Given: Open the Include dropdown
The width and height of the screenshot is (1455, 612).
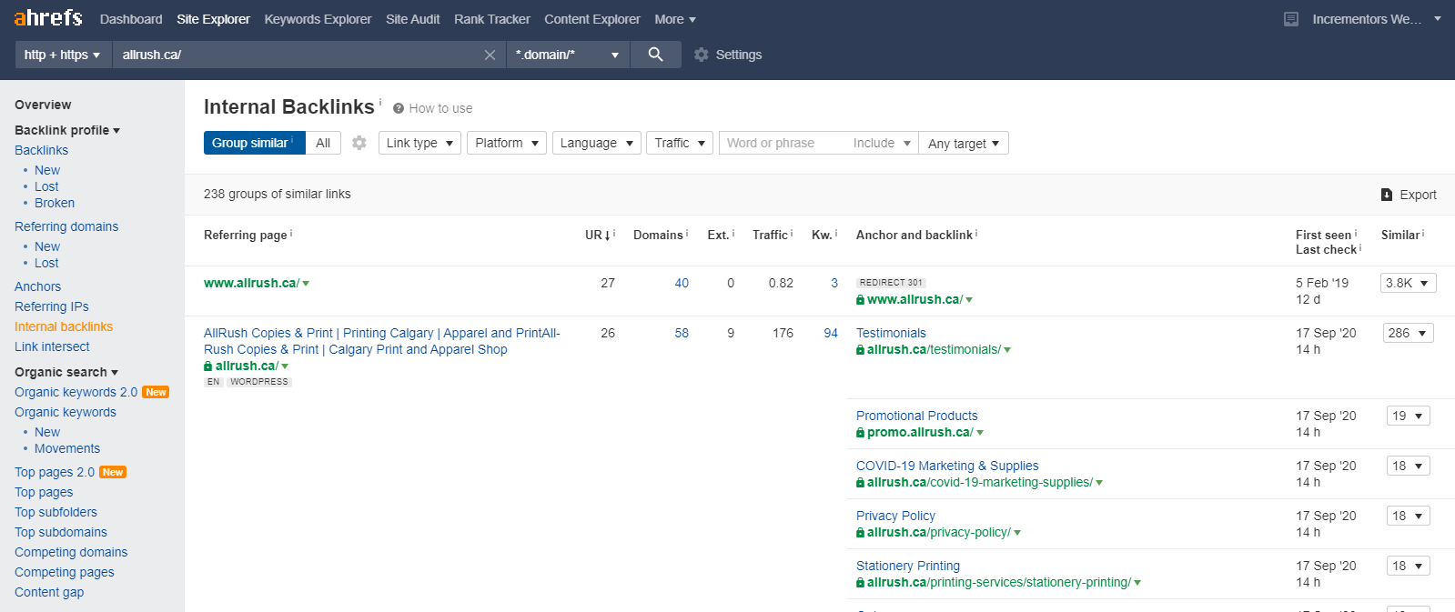Looking at the screenshot, I should coord(882,143).
